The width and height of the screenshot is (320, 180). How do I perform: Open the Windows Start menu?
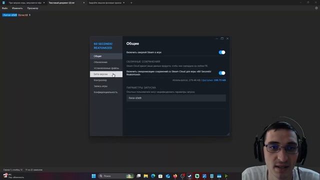click(x=93, y=176)
